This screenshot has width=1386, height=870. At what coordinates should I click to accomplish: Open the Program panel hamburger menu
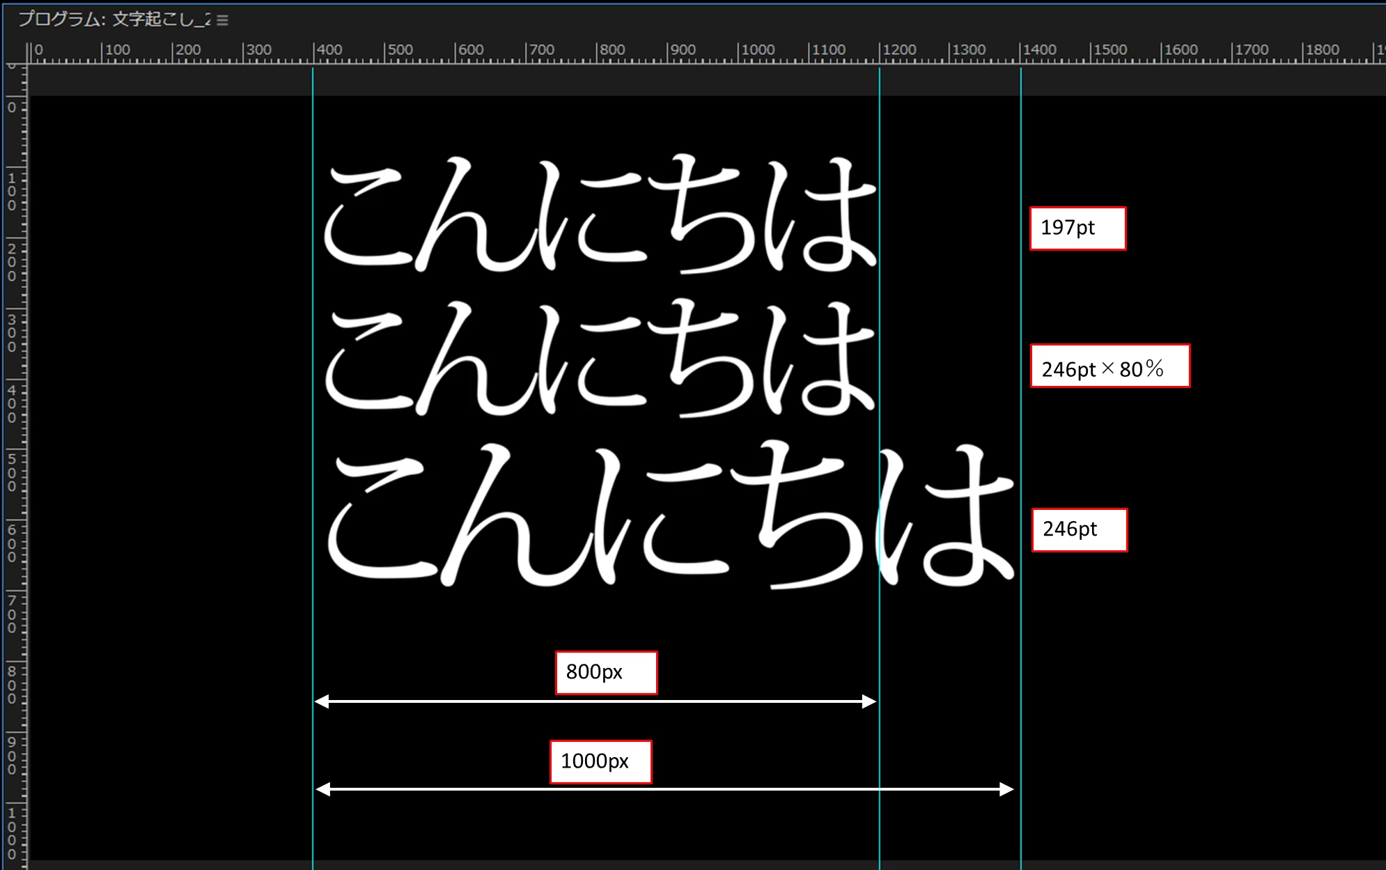(x=222, y=20)
